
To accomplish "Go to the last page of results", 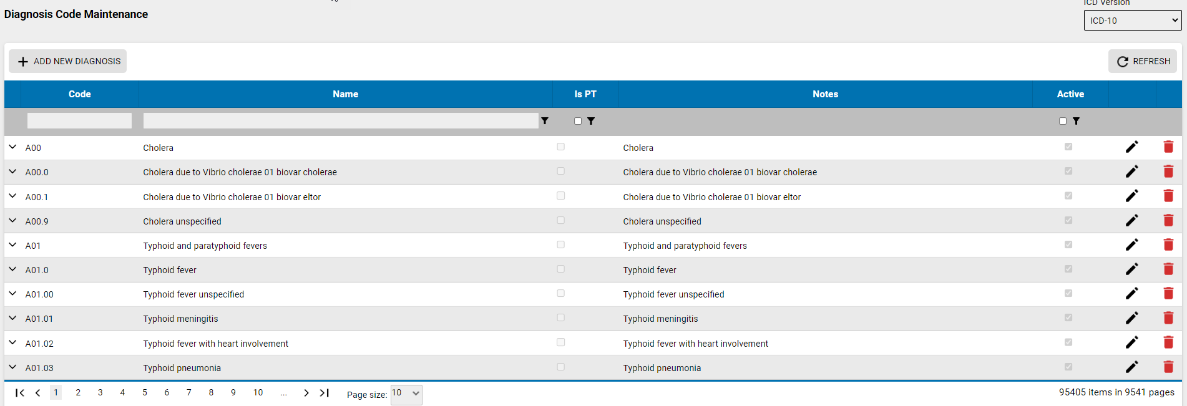I will click(325, 393).
